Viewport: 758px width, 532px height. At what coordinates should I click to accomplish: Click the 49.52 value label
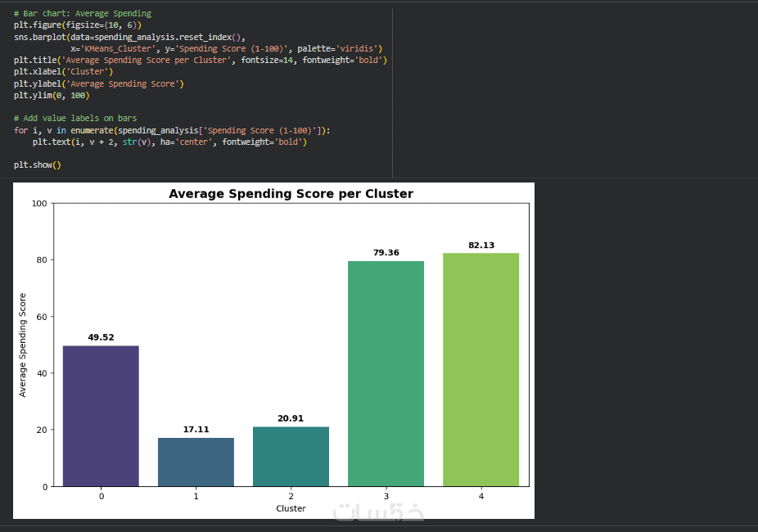click(x=101, y=337)
